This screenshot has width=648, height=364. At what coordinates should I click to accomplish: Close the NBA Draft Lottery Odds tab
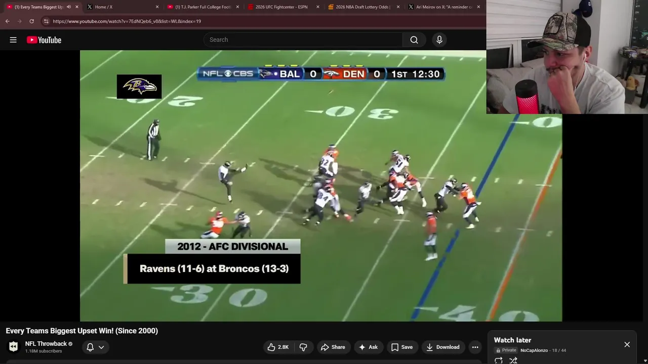click(398, 7)
